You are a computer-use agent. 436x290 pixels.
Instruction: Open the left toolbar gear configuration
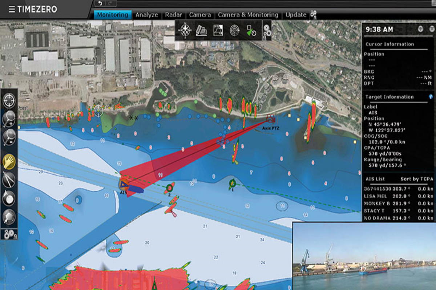tap(9, 234)
